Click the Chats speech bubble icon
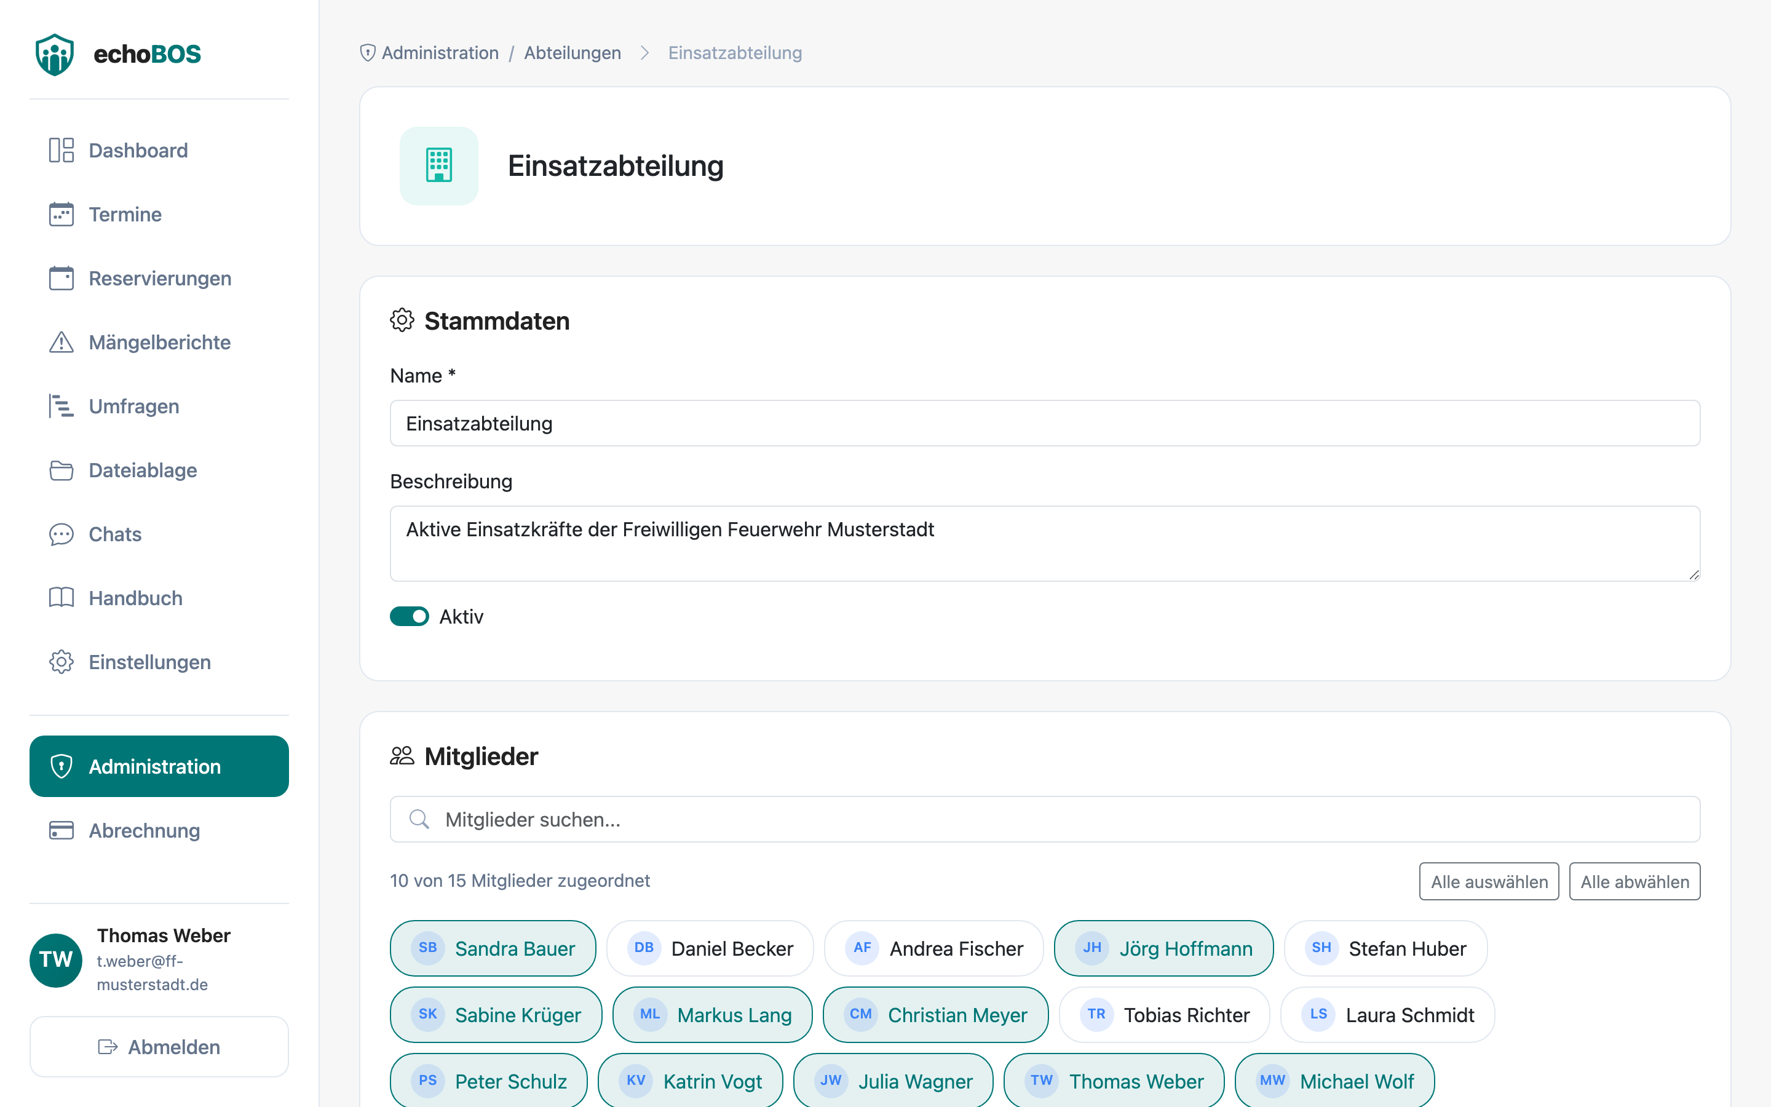 click(61, 534)
